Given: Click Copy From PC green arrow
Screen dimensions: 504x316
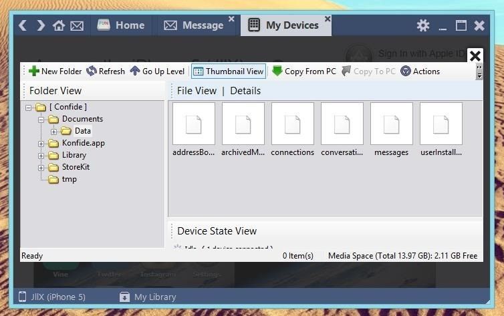Looking at the screenshot, I should pos(277,71).
